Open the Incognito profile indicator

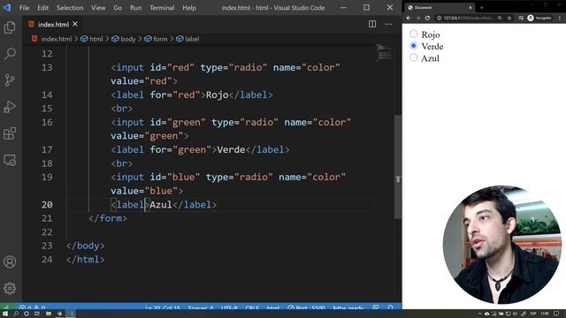pos(539,18)
